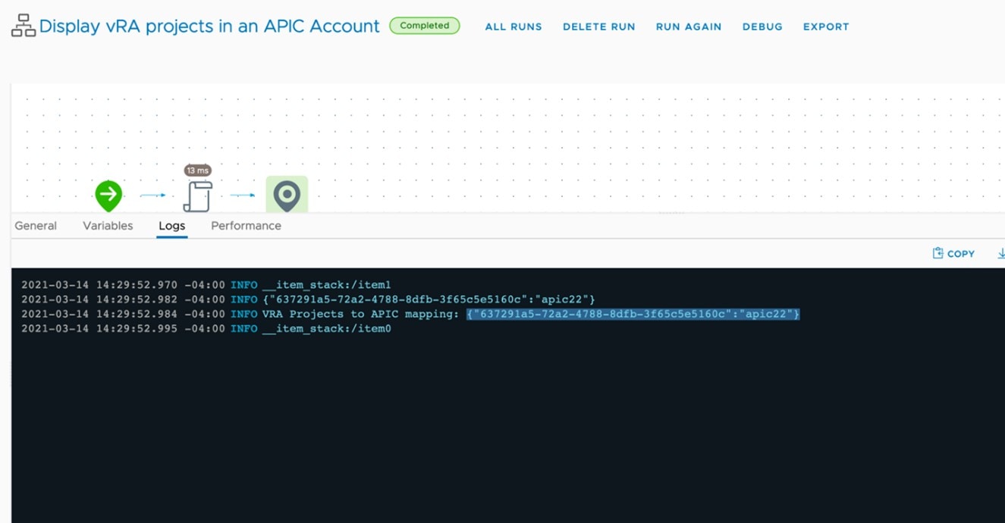Image resolution: width=1005 pixels, height=523 pixels.
Task: Click log text 'VRA Projects to APIC mapping:'
Action: pos(360,314)
